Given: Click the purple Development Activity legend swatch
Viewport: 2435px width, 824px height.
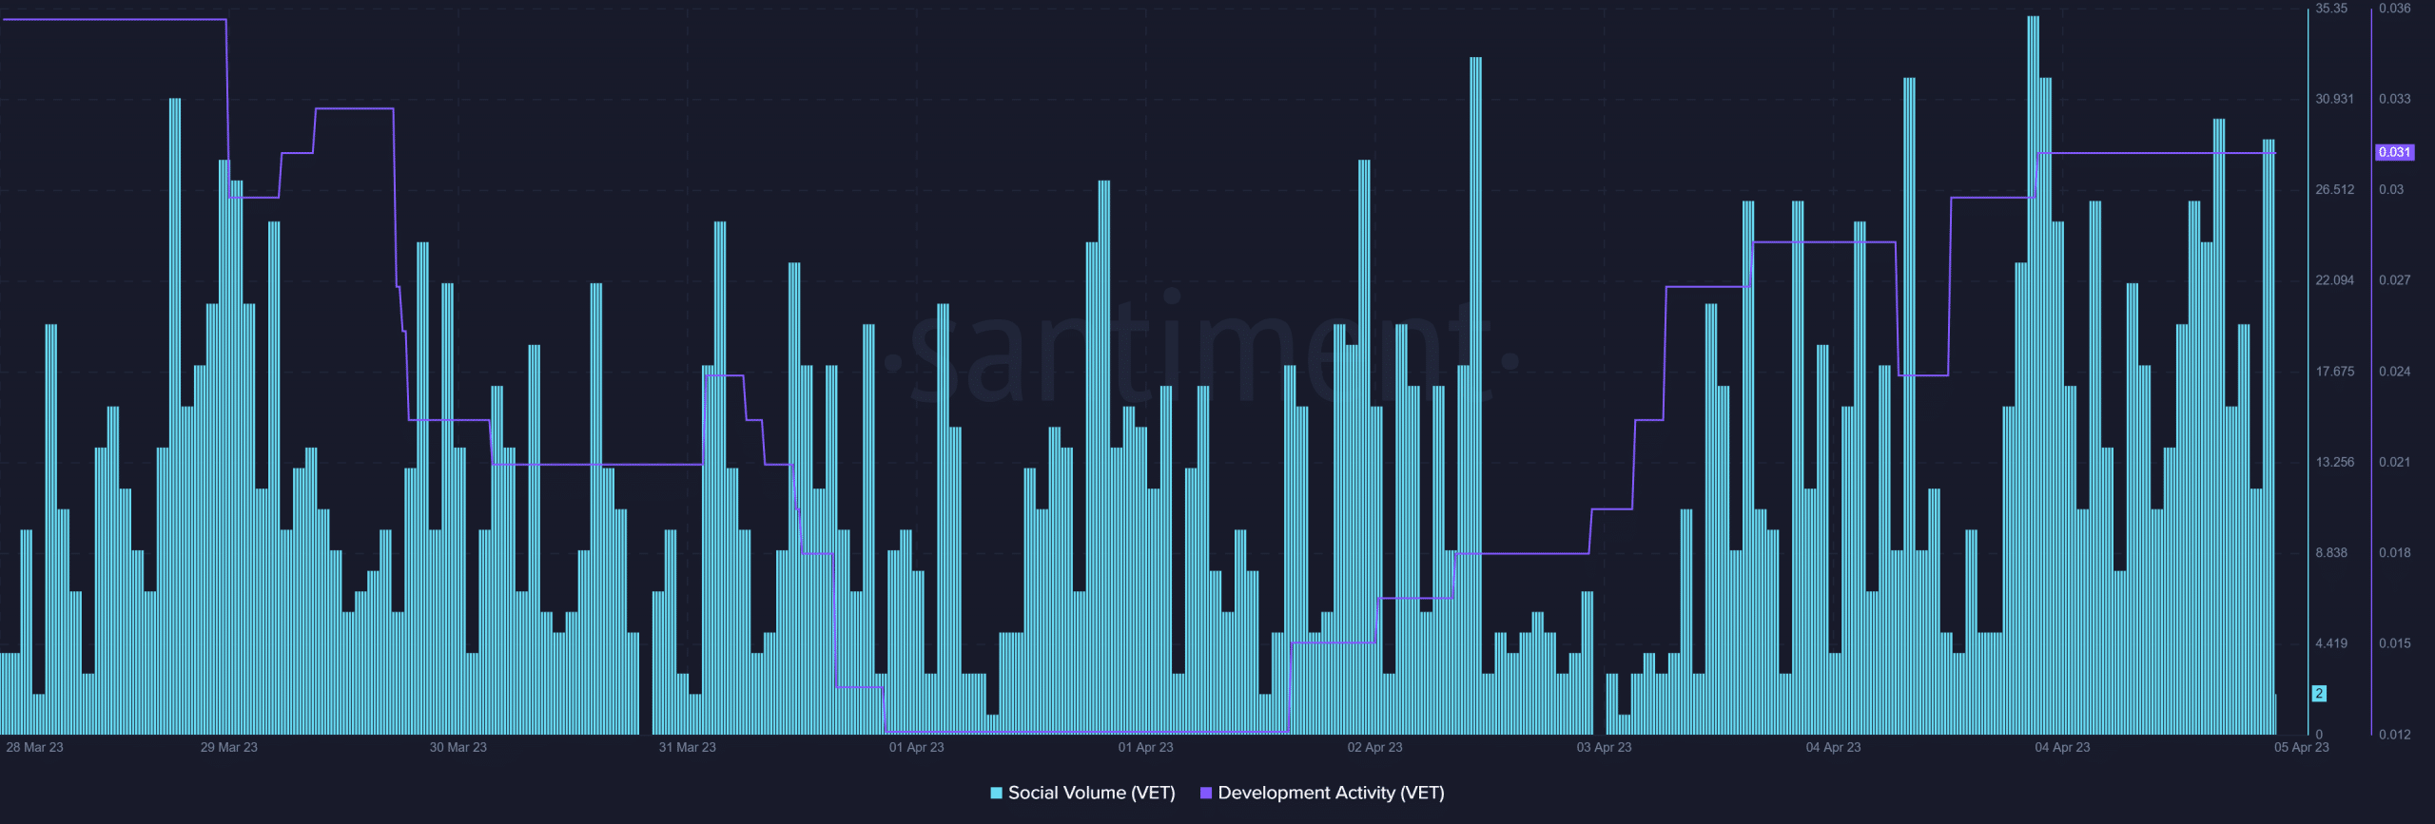Looking at the screenshot, I should [x=1206, y=793].
